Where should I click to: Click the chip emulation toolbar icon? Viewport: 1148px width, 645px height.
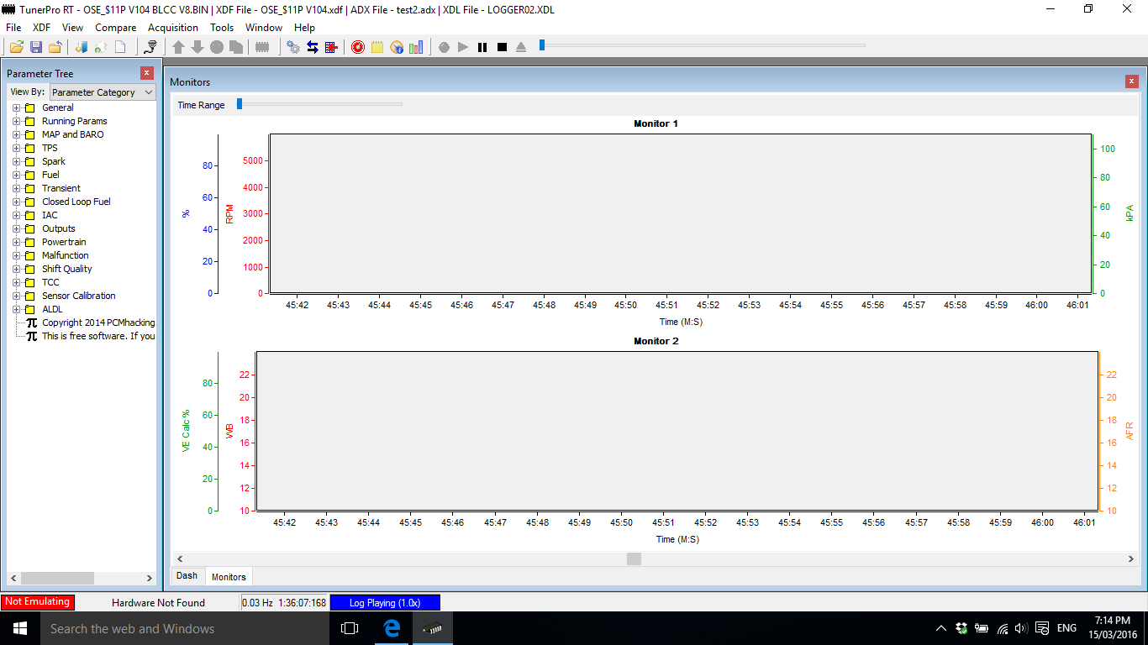point(262,47)
